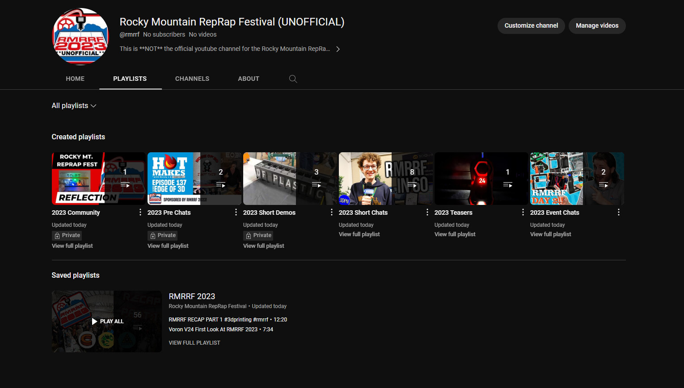This screenshot has width=684, height=388.
Task: Click the Private badge under 2023 Short Demos
Action: click(258, 235)
